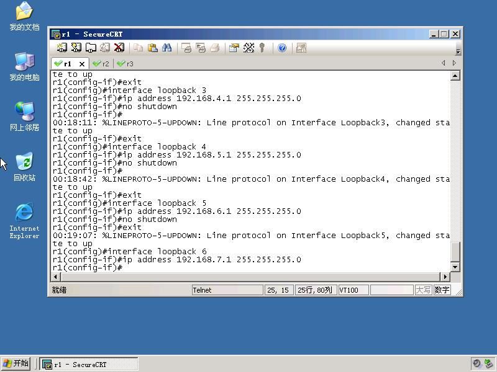
Task: Click the 00:18:42 Loopback4 log line
Action: [x=251, y=179]
